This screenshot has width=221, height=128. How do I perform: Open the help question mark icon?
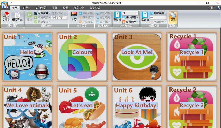click(x=219, y=8)
